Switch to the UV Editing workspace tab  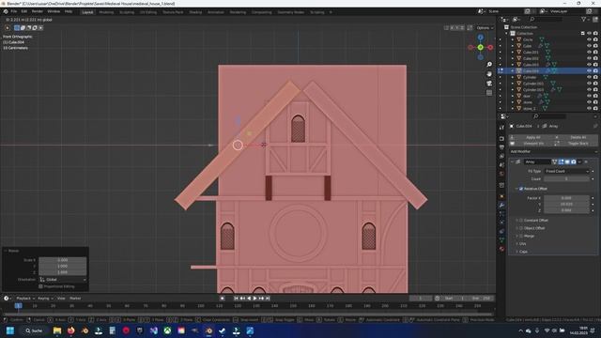click(148, 12)
